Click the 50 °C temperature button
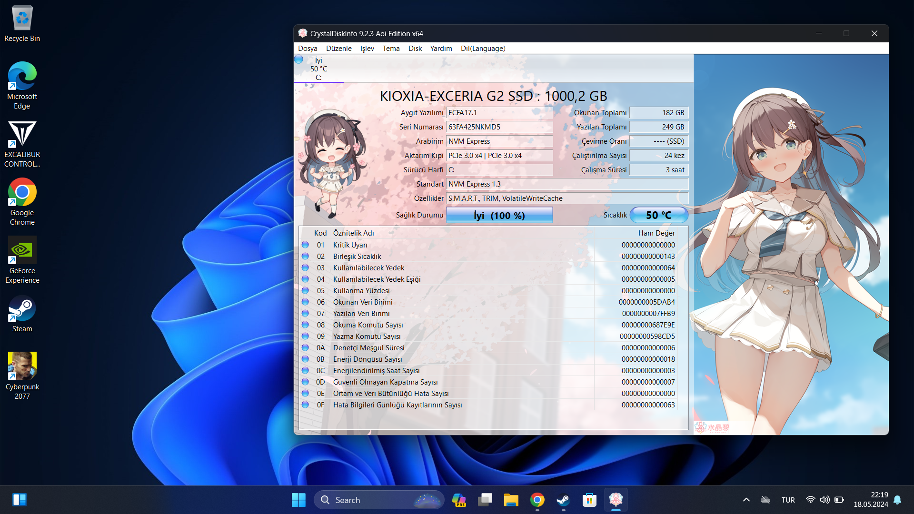Image resolution: width=914 pixels, height=514 pixels. point(659,215)
